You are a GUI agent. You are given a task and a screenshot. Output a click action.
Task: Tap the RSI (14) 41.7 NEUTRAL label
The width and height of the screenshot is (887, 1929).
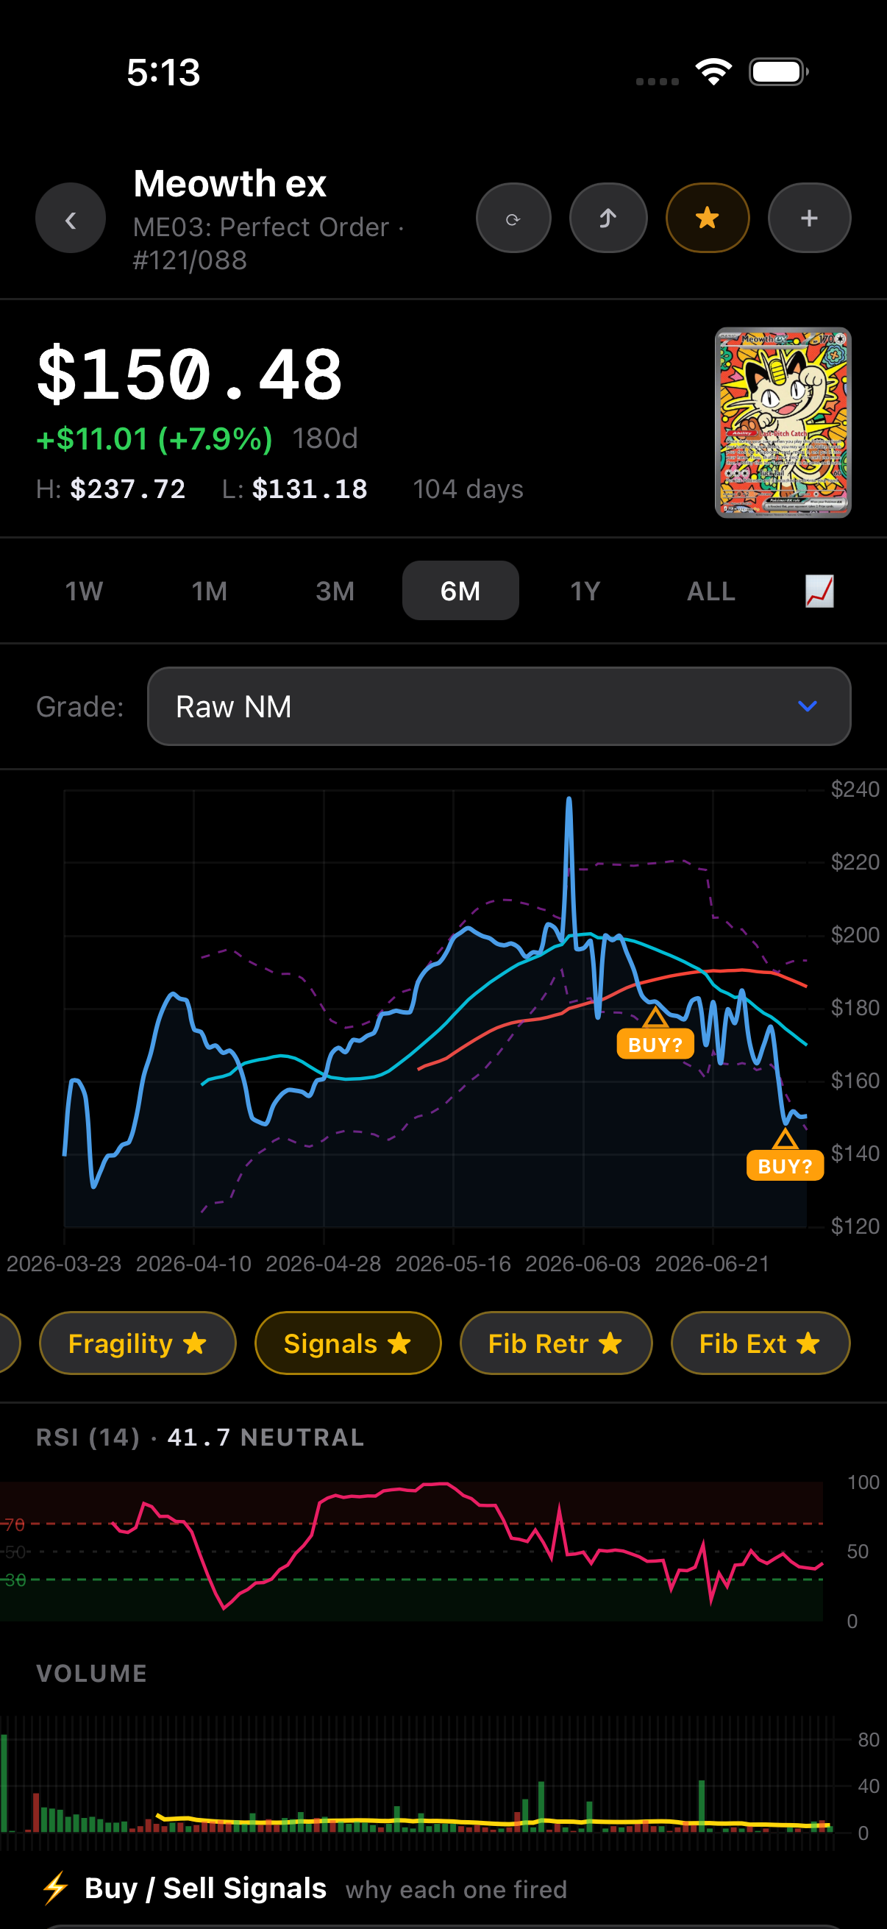[201, 1437]
